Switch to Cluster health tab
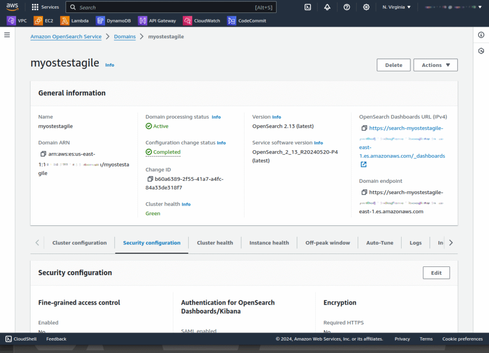489x353 pixels. [x=215, y=243]
